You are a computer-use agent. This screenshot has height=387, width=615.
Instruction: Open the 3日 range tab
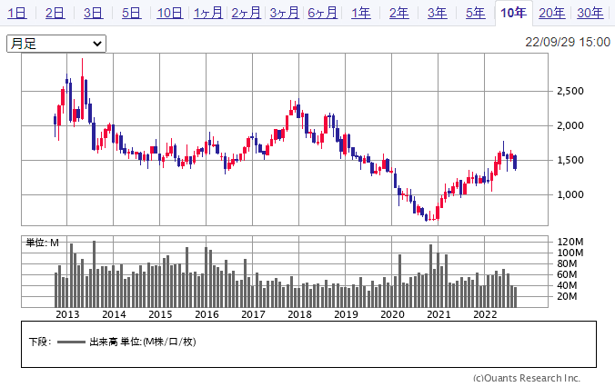click(x=94, y=13)
